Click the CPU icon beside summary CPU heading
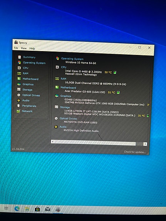This screenshot has height=221, width=166. (57, 67)
